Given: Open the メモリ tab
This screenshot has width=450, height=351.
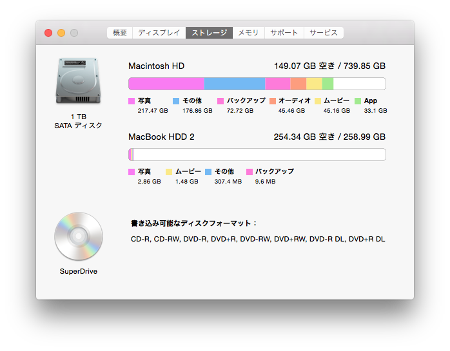Looking at the screenshot, I should click(x=249, y=33).
